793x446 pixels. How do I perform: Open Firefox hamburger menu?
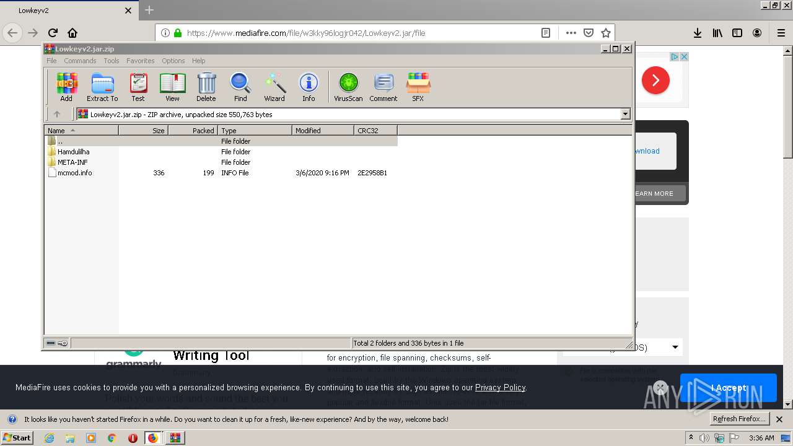781,33
